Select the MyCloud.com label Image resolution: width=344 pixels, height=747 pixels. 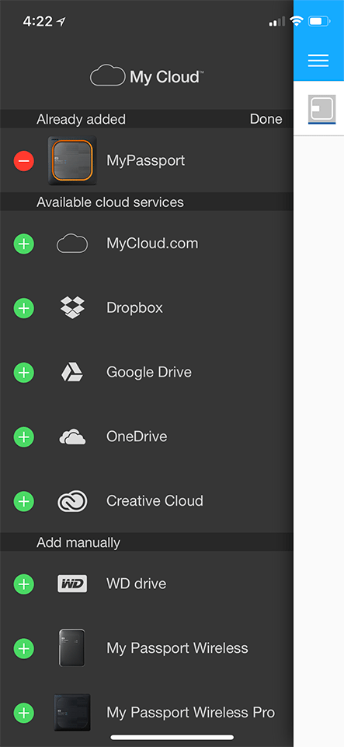point(152,244)
